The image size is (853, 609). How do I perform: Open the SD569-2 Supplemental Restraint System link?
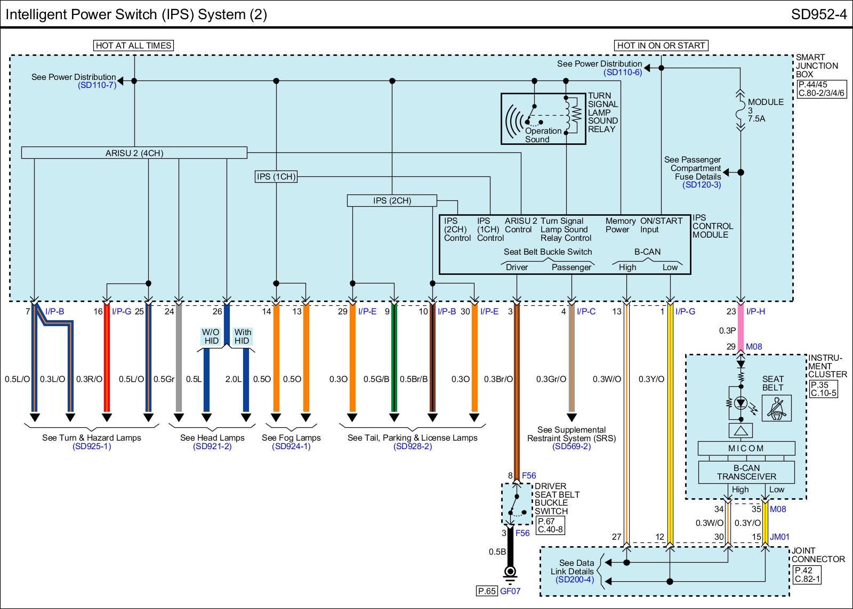(572, 446)
